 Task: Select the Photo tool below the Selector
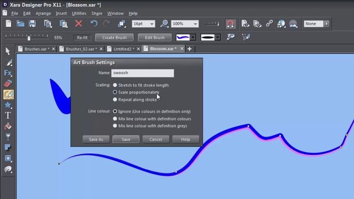point(8,62)
